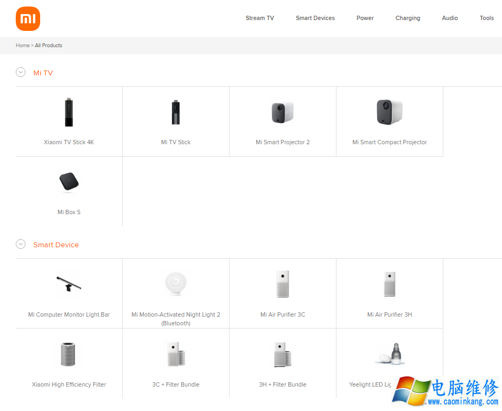
Task: Open Mi Box S product image
Action: [69, 182]
